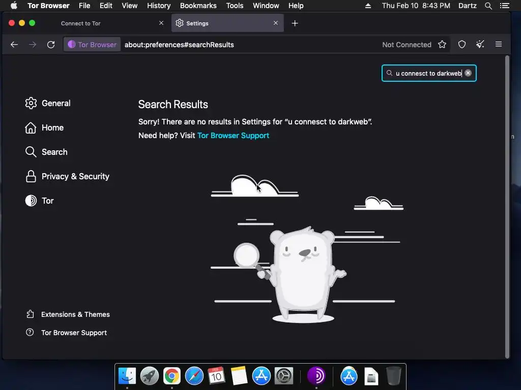Open General settings category

[48, 103]
